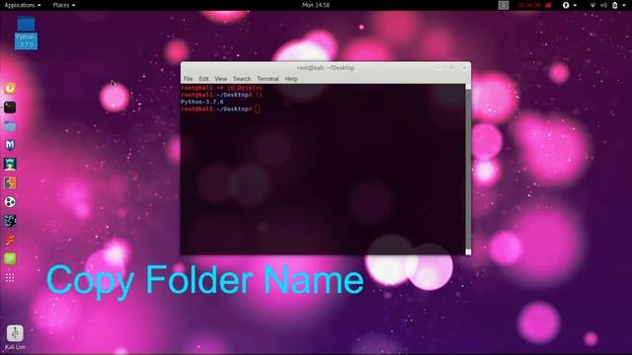
Task: Click the battery status icon
Action: coord(615,5)
